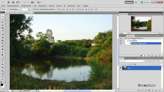Viewport: 164px width, 92px height.
Task: Toggle Quick Mask mode
Action: tap(3, 89)
